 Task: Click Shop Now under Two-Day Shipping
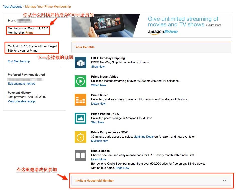point(98,67)
